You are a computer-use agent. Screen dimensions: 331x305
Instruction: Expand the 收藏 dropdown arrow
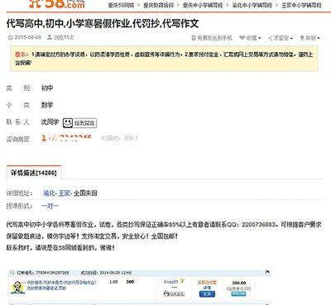[260, 38]
